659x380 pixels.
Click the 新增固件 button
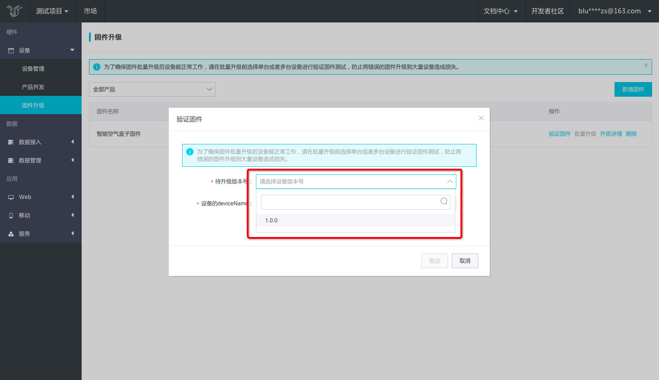click(633, 89)
